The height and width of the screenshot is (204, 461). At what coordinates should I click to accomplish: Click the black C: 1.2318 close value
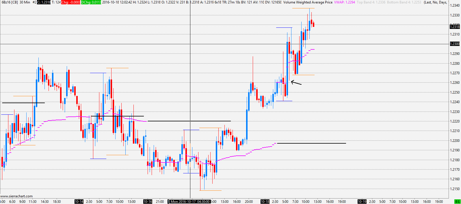point(44,2)
